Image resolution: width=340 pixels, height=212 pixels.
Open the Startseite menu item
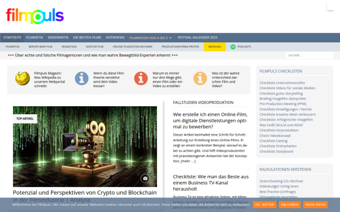pos(12,38)
